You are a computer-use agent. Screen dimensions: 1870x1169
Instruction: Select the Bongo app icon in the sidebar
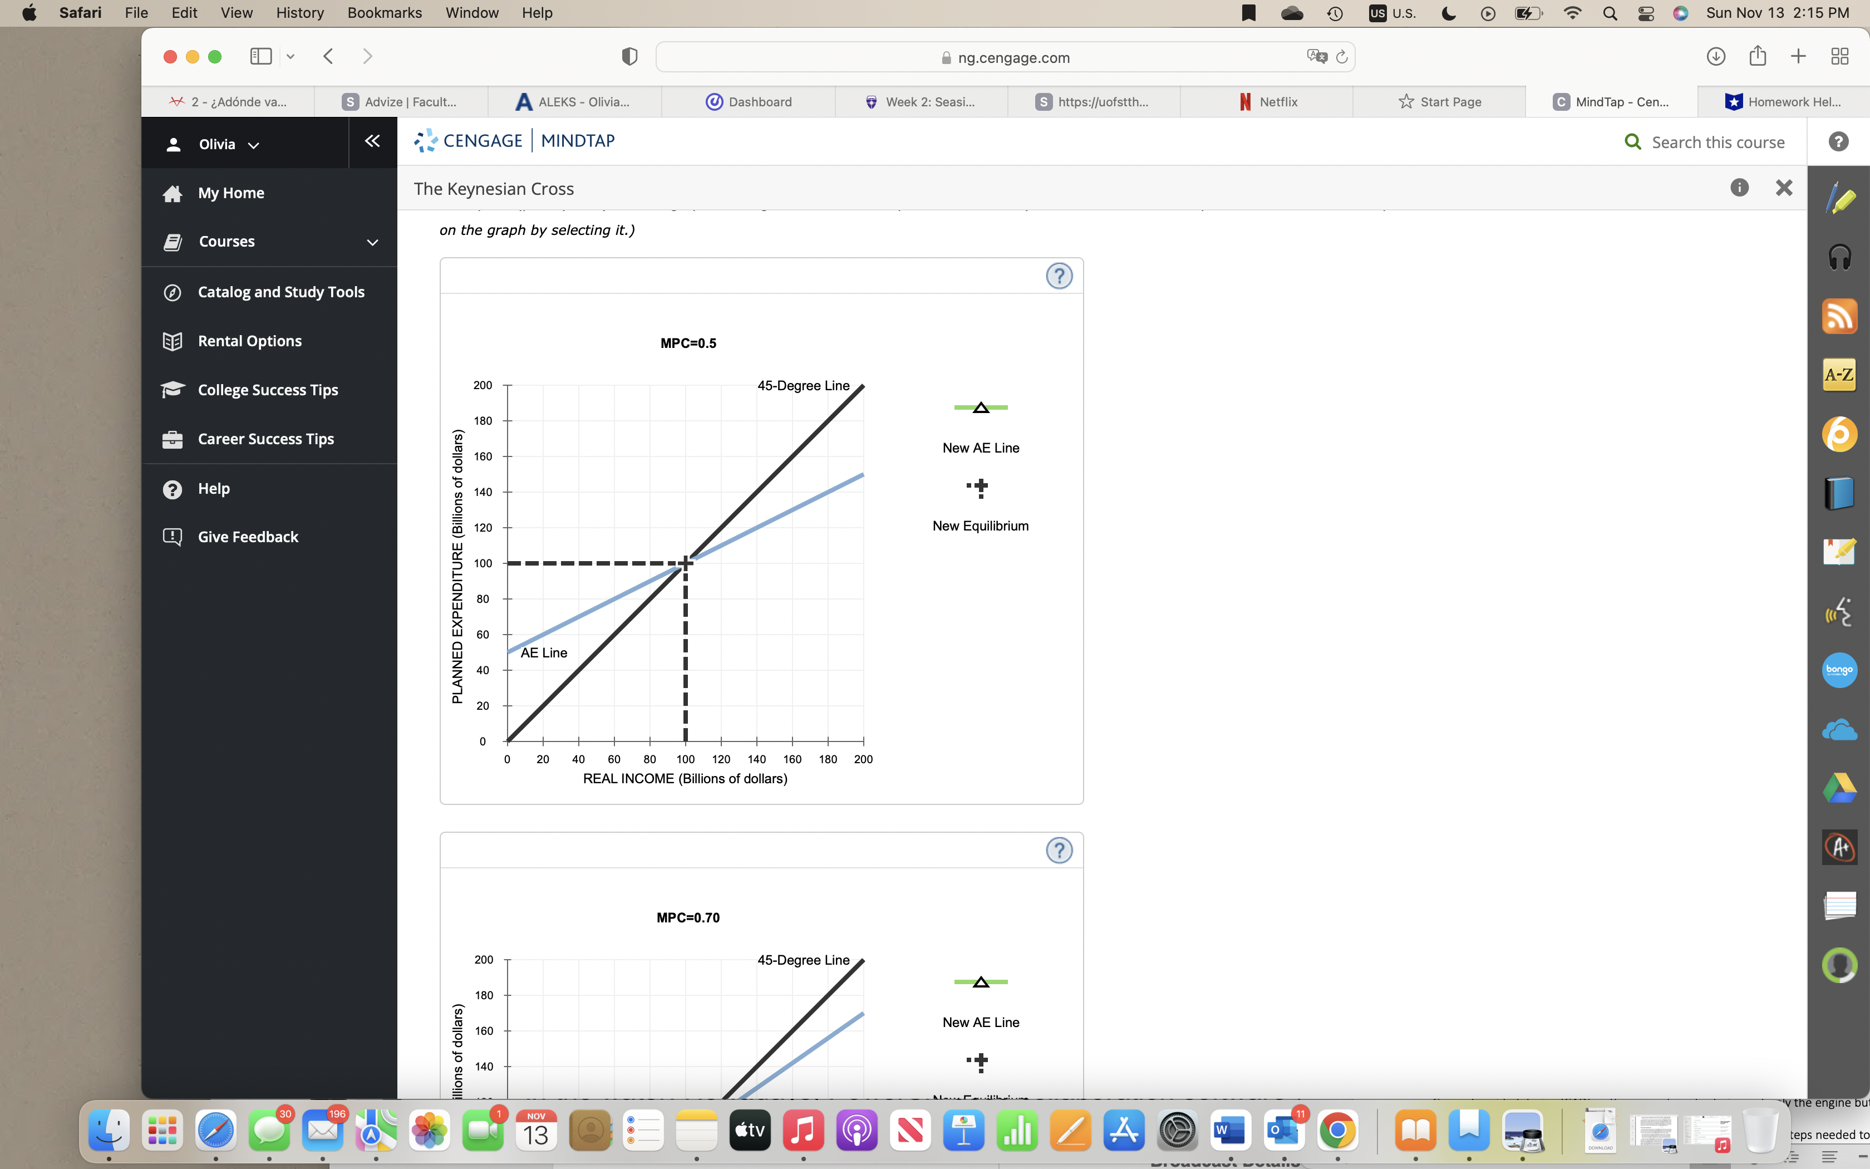click(1840, 670)
